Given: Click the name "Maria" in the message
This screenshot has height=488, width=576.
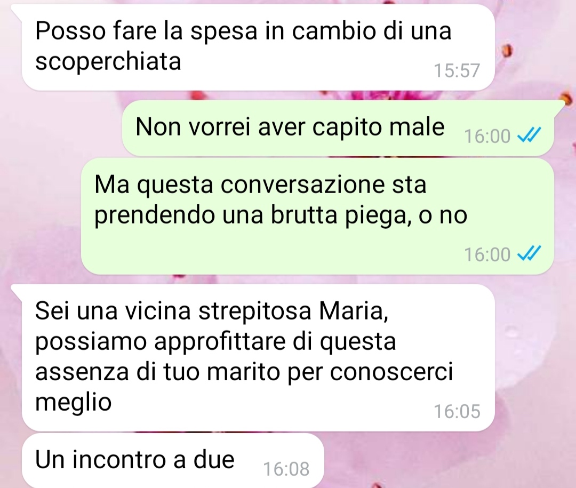Looking at the screenshot, I should (354, 311).
